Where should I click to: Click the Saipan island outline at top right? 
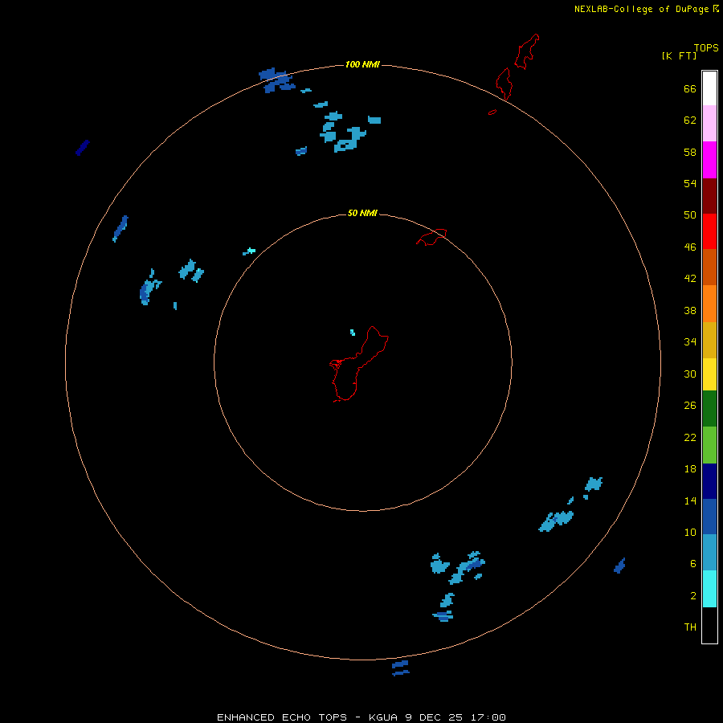(x=526, y=51)
